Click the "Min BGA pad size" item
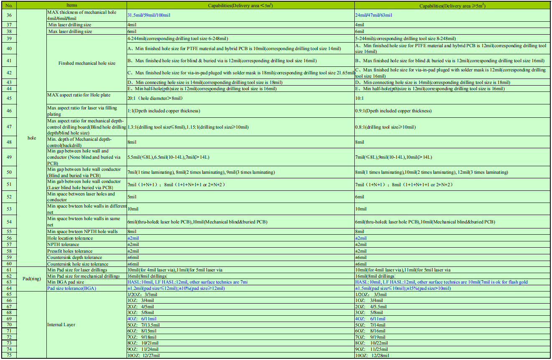 click(86, 283)
